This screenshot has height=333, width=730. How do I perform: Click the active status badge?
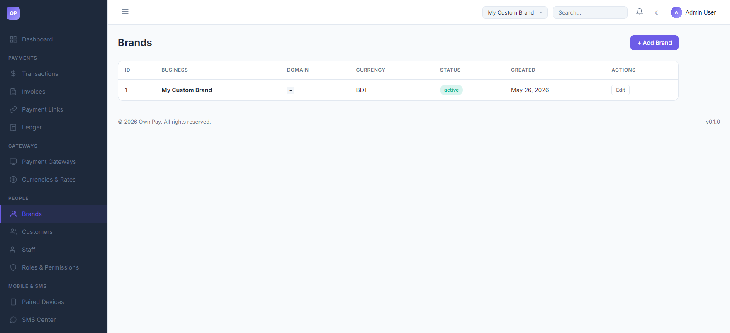[x=451, y=90]
